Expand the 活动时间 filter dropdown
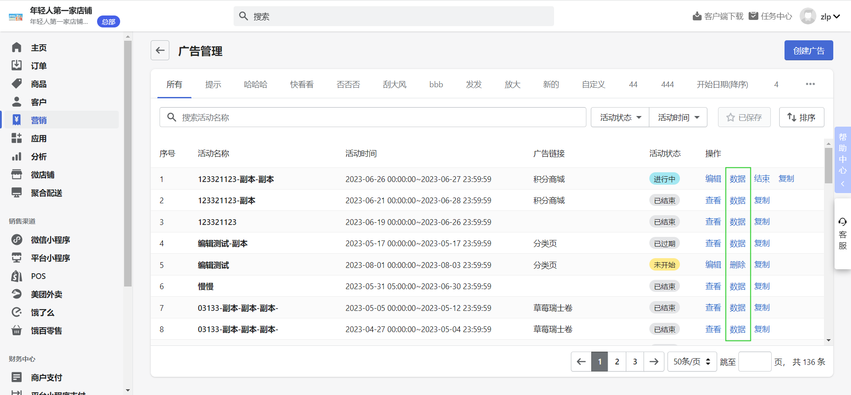The image size is (851, 395). [678, 117]
